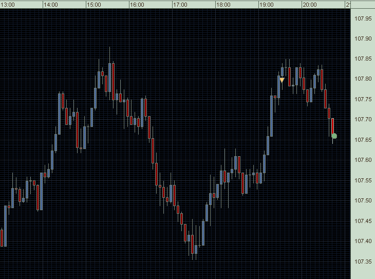Click the 107.35 price level label
The width and height of the screenshot is (375, 279).
[x=363, y=262]
